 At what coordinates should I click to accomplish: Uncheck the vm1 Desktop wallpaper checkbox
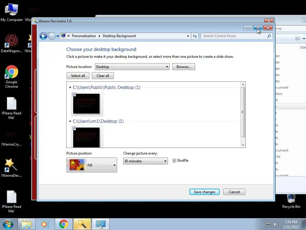click(74, 128)
